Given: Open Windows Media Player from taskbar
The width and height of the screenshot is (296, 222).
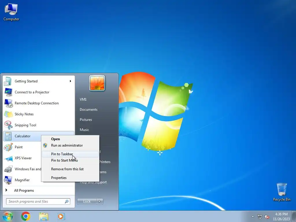Looking at the screenshot, I should 61,216.
